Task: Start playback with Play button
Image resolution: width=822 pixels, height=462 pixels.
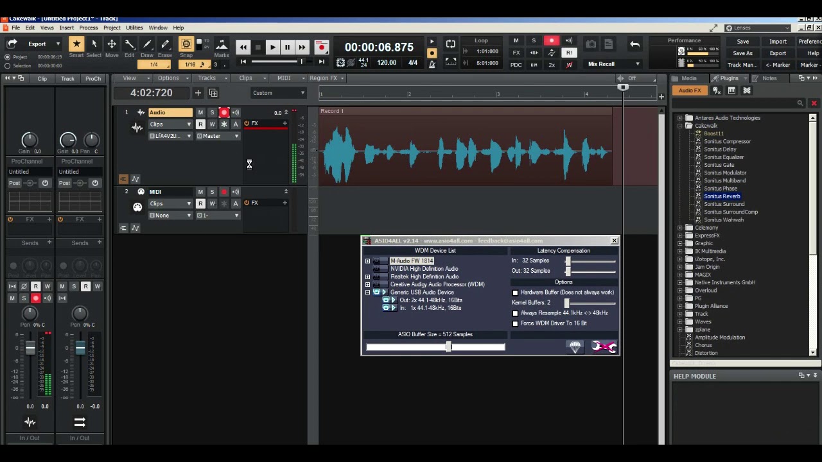Action: [x=272, y=47]
